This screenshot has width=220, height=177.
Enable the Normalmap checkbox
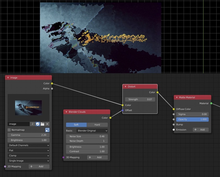point(9,130)
